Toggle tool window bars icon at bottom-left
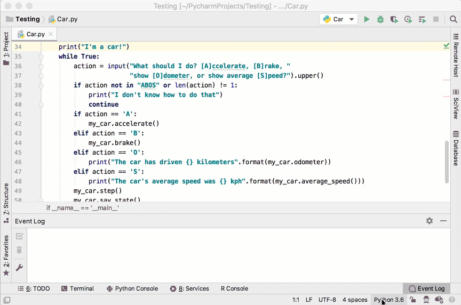This screenshot has width=461, height=305. [6, 300]
